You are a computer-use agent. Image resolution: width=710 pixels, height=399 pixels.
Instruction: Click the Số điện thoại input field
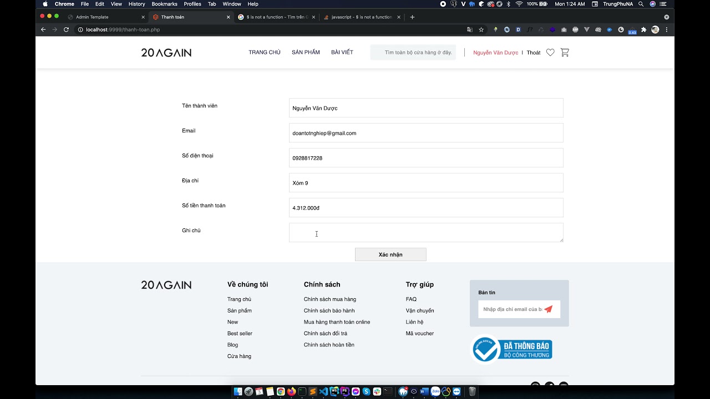(426, 158)
